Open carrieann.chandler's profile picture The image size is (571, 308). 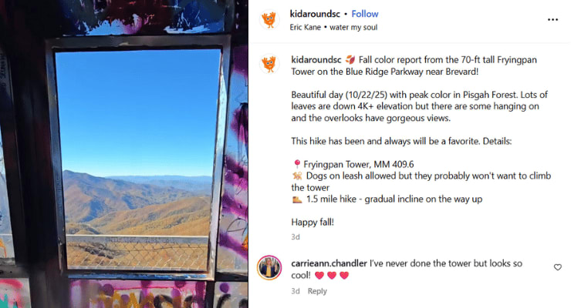[269, 268]
